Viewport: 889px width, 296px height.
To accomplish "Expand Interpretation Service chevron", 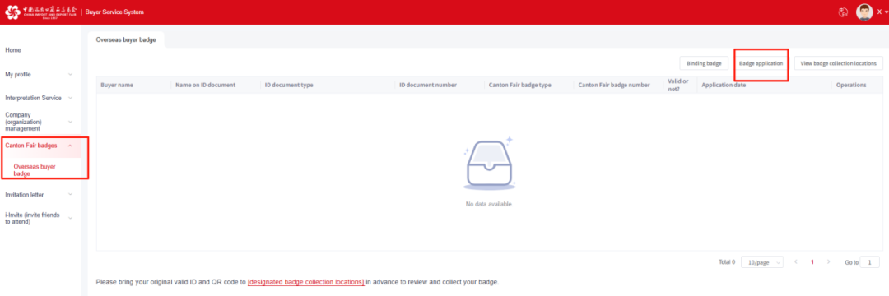I will (70, 98).
